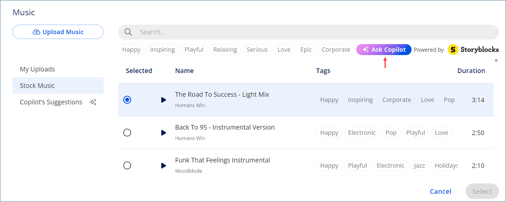Click into the music Search field
Viewport: 506px width, 202px height.
pyautogui.click(x=308, y=32)
